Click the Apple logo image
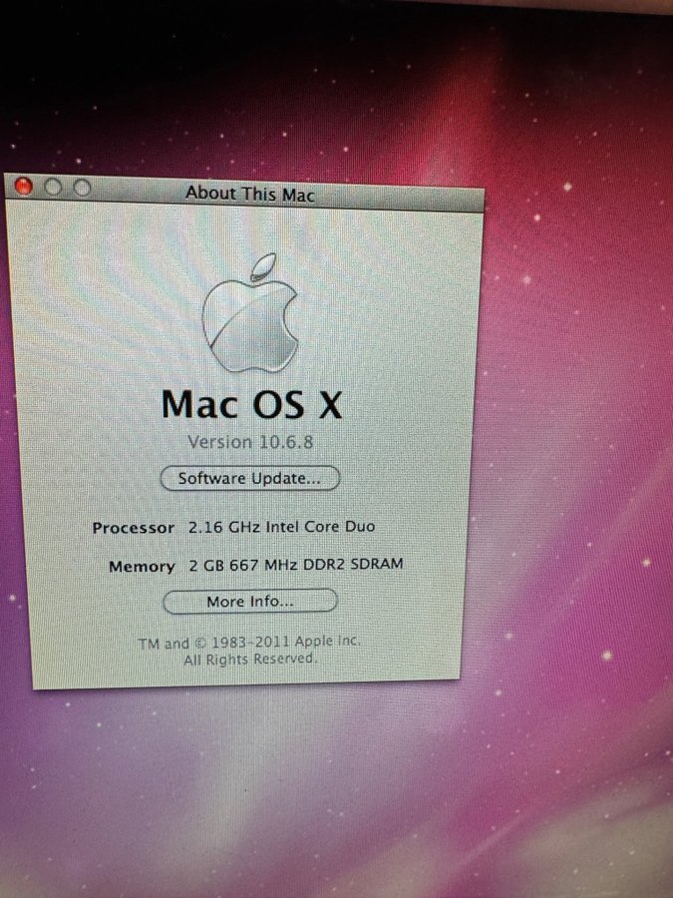Image resolution: width=673 pixels, height=898 pixels. click(x=250, y=321)
